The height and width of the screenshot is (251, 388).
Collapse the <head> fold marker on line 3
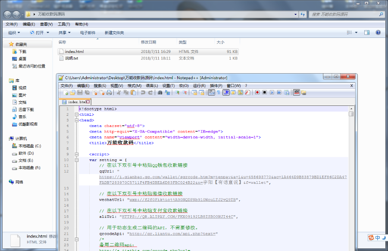(x=76, y=121)
